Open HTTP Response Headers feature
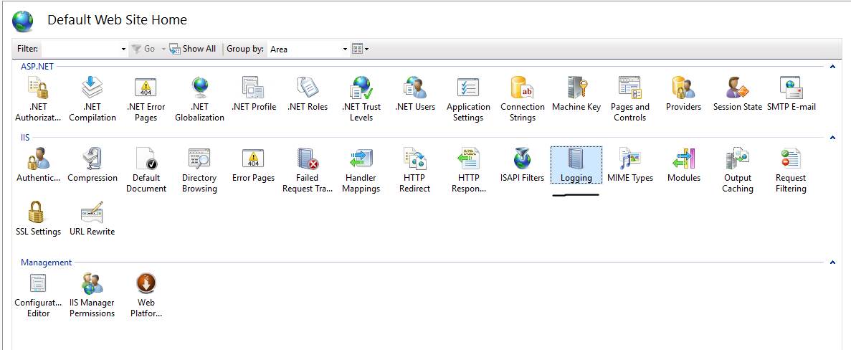Image resolution: width=851 pixels, height=350 pixels. coord(468,171)
